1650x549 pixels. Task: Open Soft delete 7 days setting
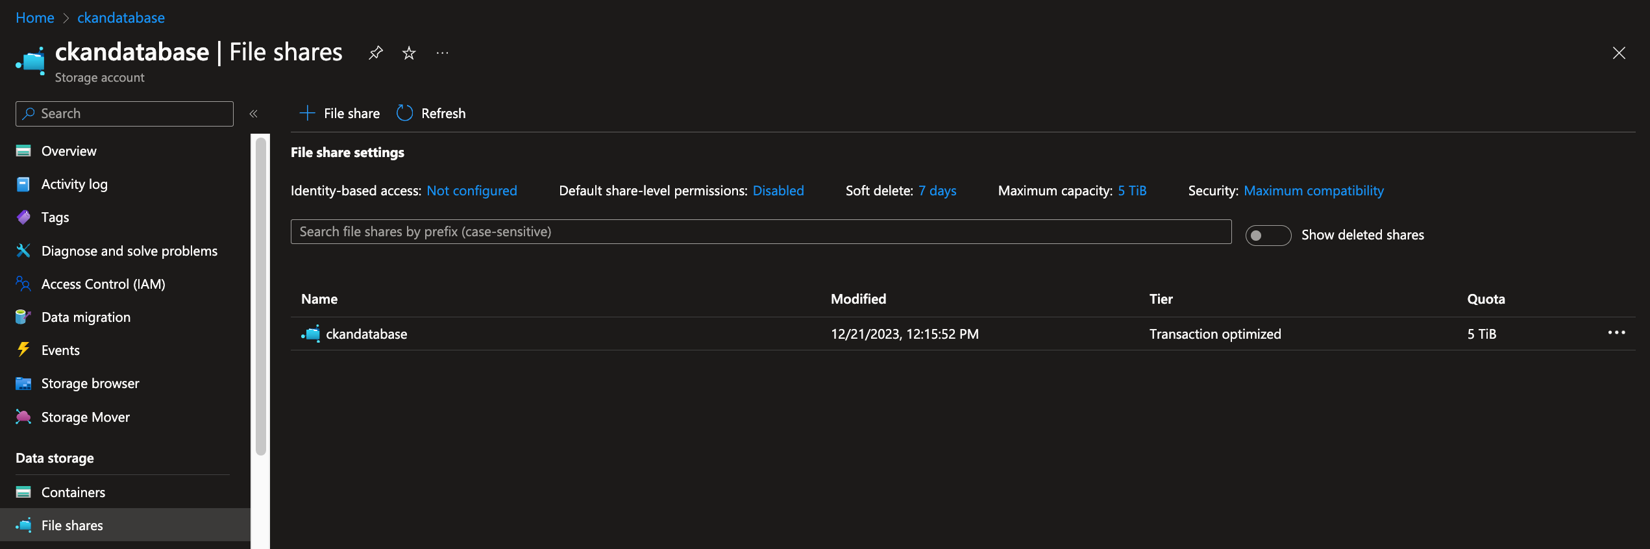click(x=937, y=191)
